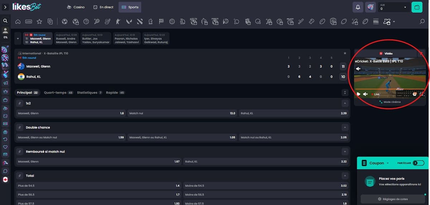430x205 pixels.
Task: Collapse the 1x2 market section
Action: click(345, 103)
